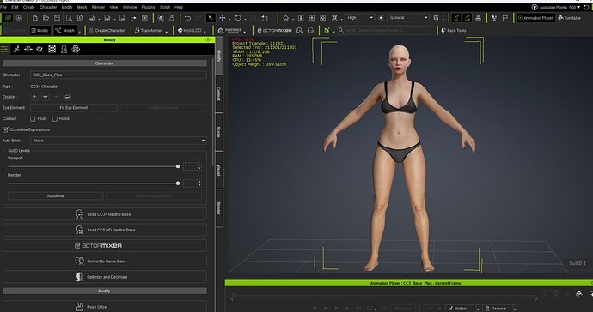
Task: Enable Foot contact checkbox
Action: point(33,119)
